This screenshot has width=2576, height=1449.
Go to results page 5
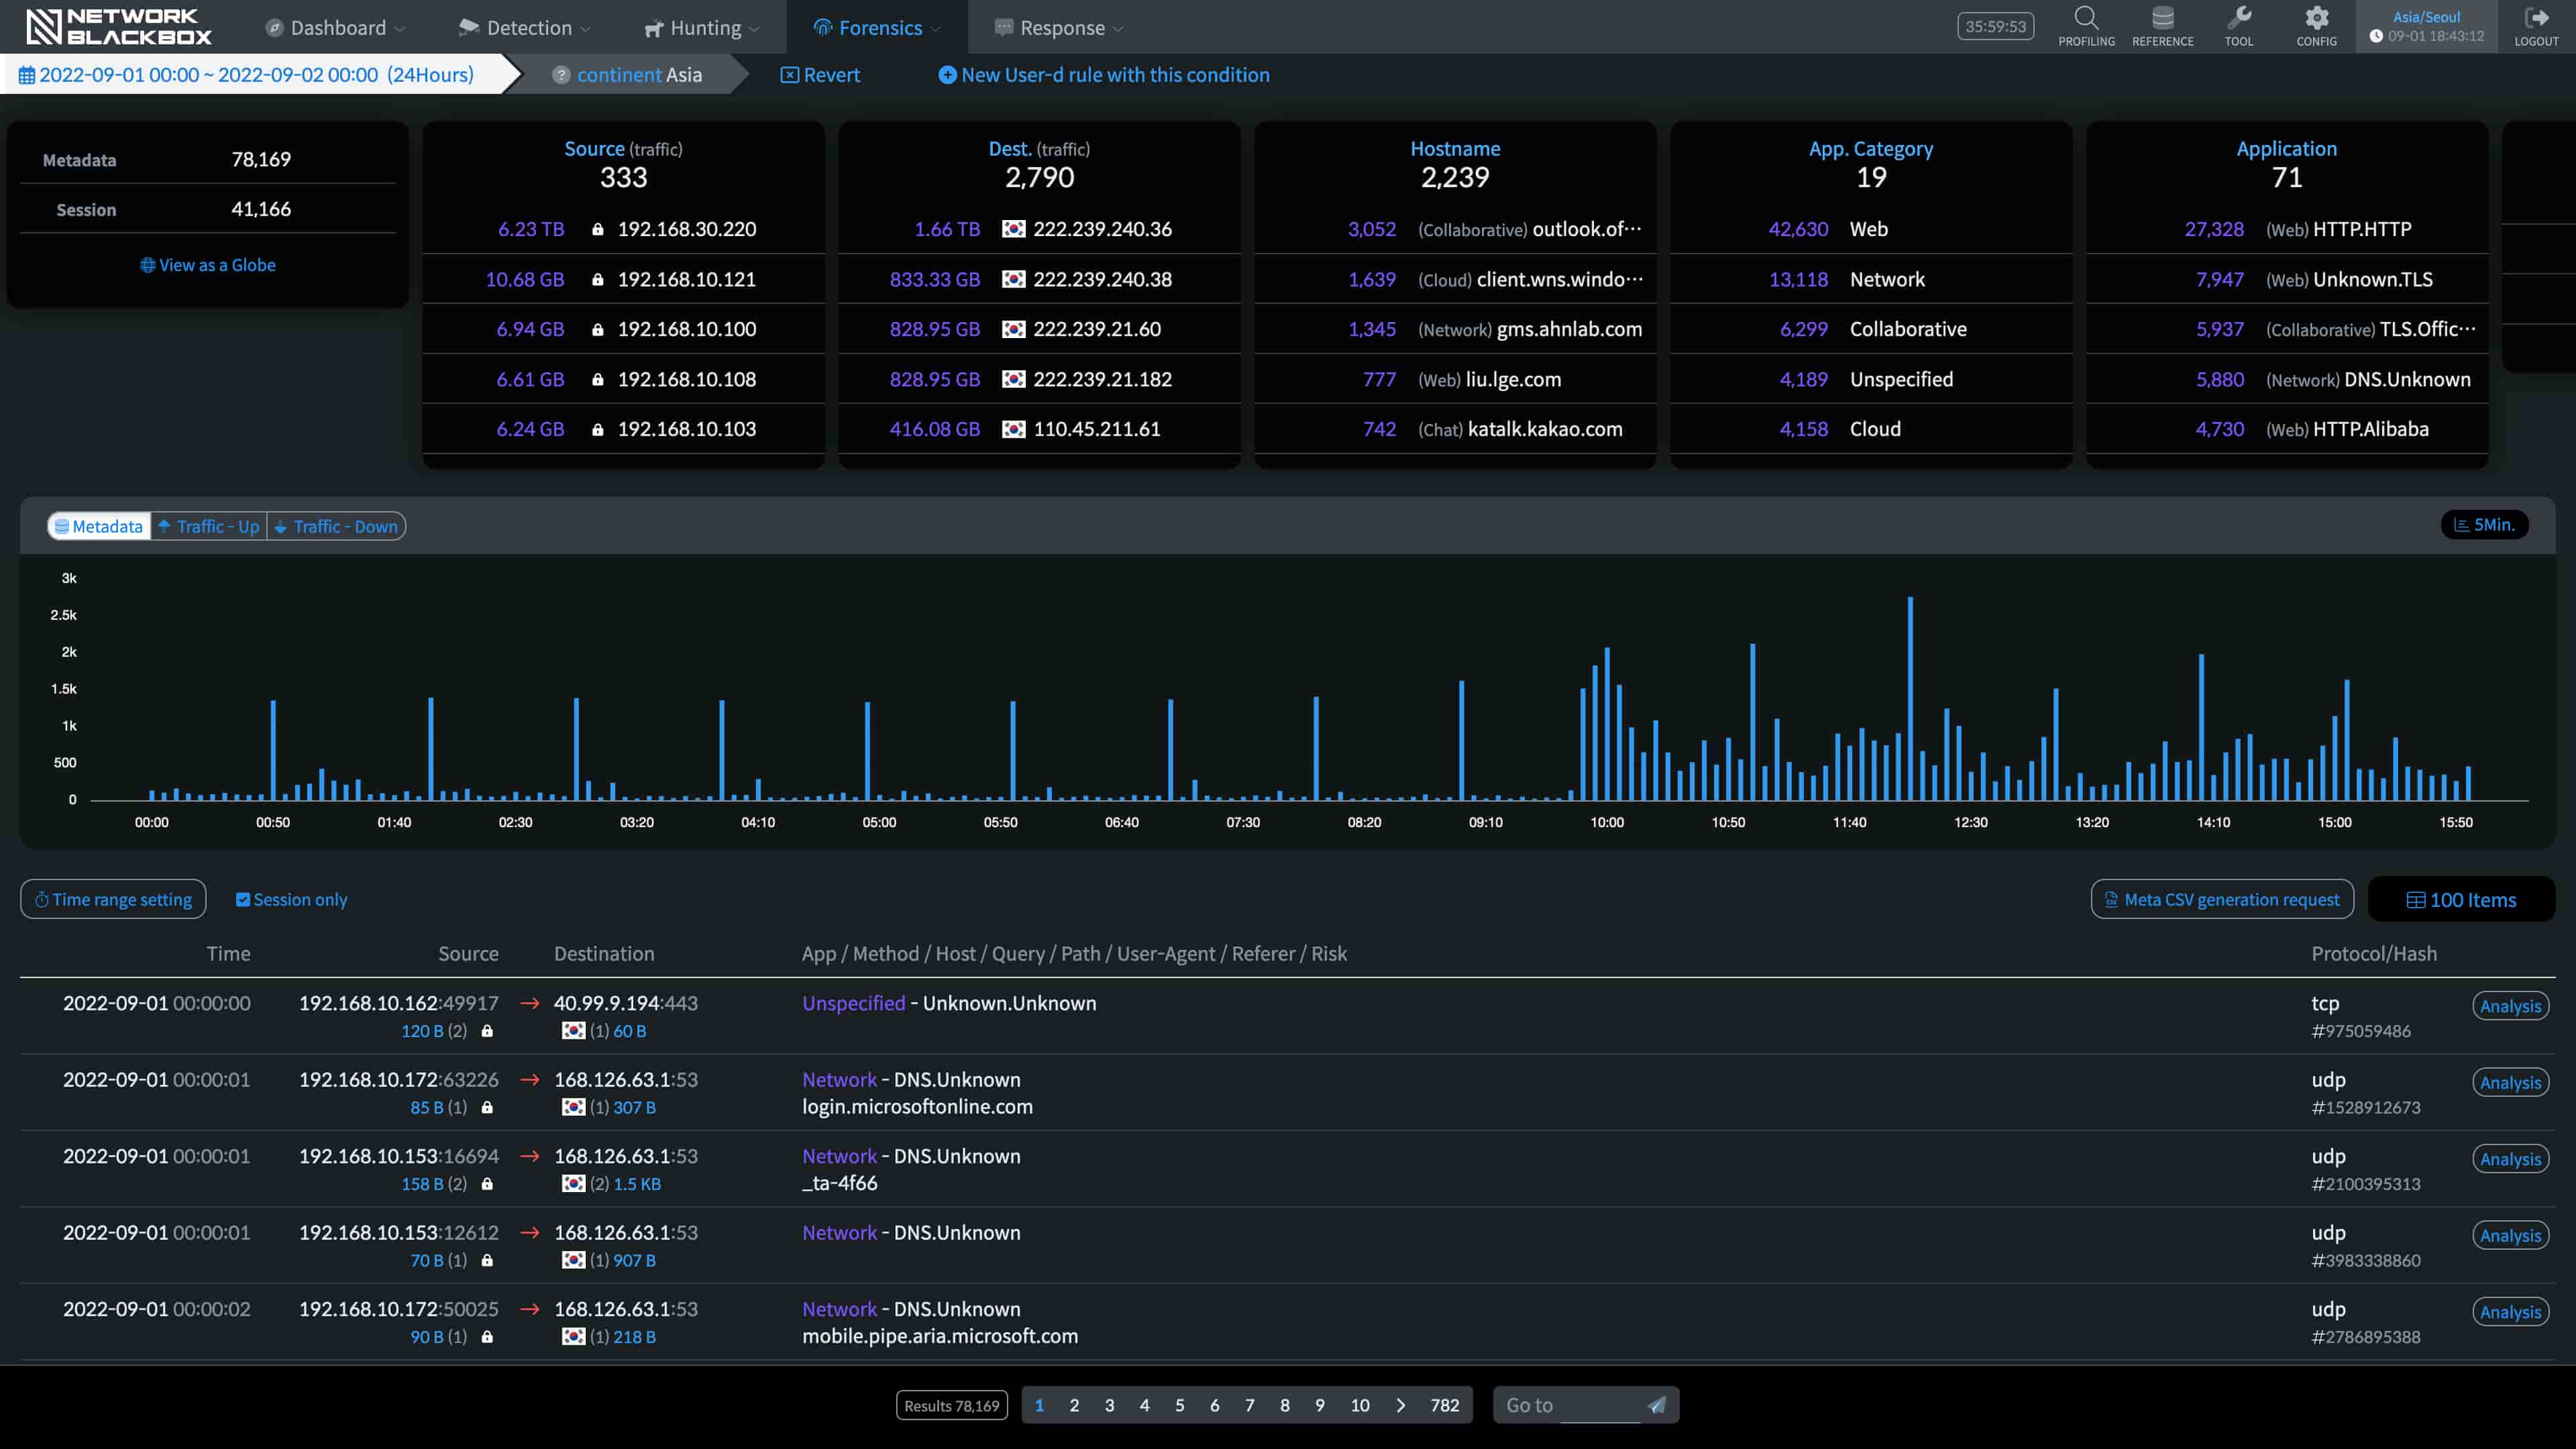coord(1179,1405)
